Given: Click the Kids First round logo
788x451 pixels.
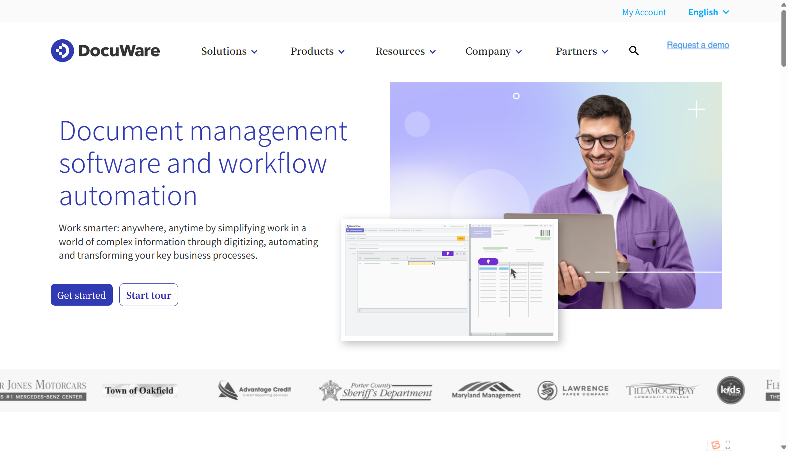Looking at the screenshot, I should tap(730, 391).
